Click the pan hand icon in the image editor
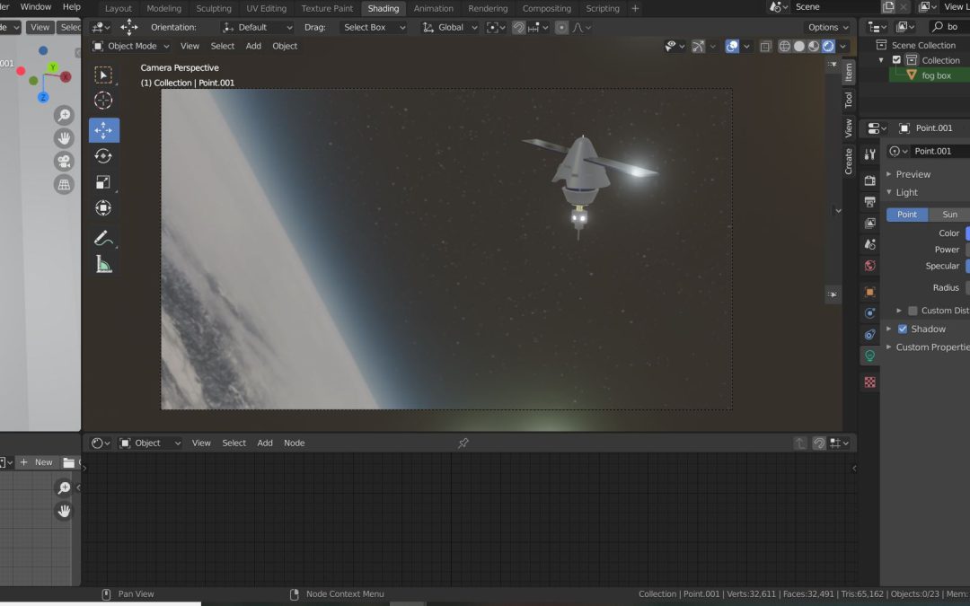The height and width of the screenshot is (606, 970). 64,511
